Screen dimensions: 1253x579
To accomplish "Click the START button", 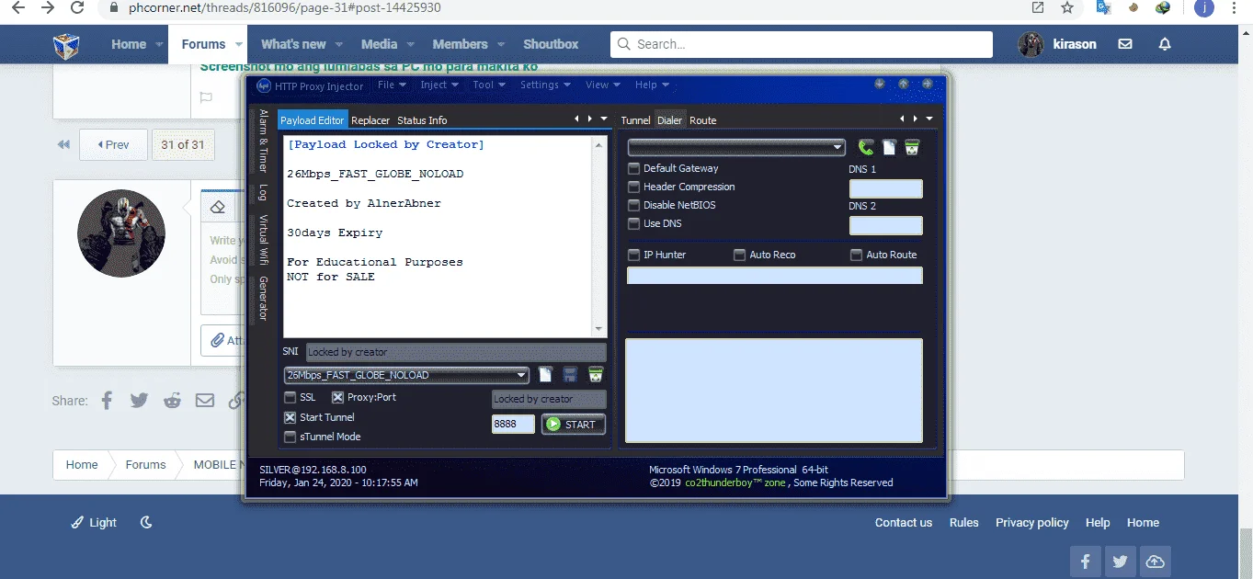I will point(573,424).
